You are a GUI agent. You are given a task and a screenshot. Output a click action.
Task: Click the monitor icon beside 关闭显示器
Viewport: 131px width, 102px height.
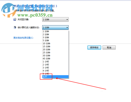tap(15, 20)
